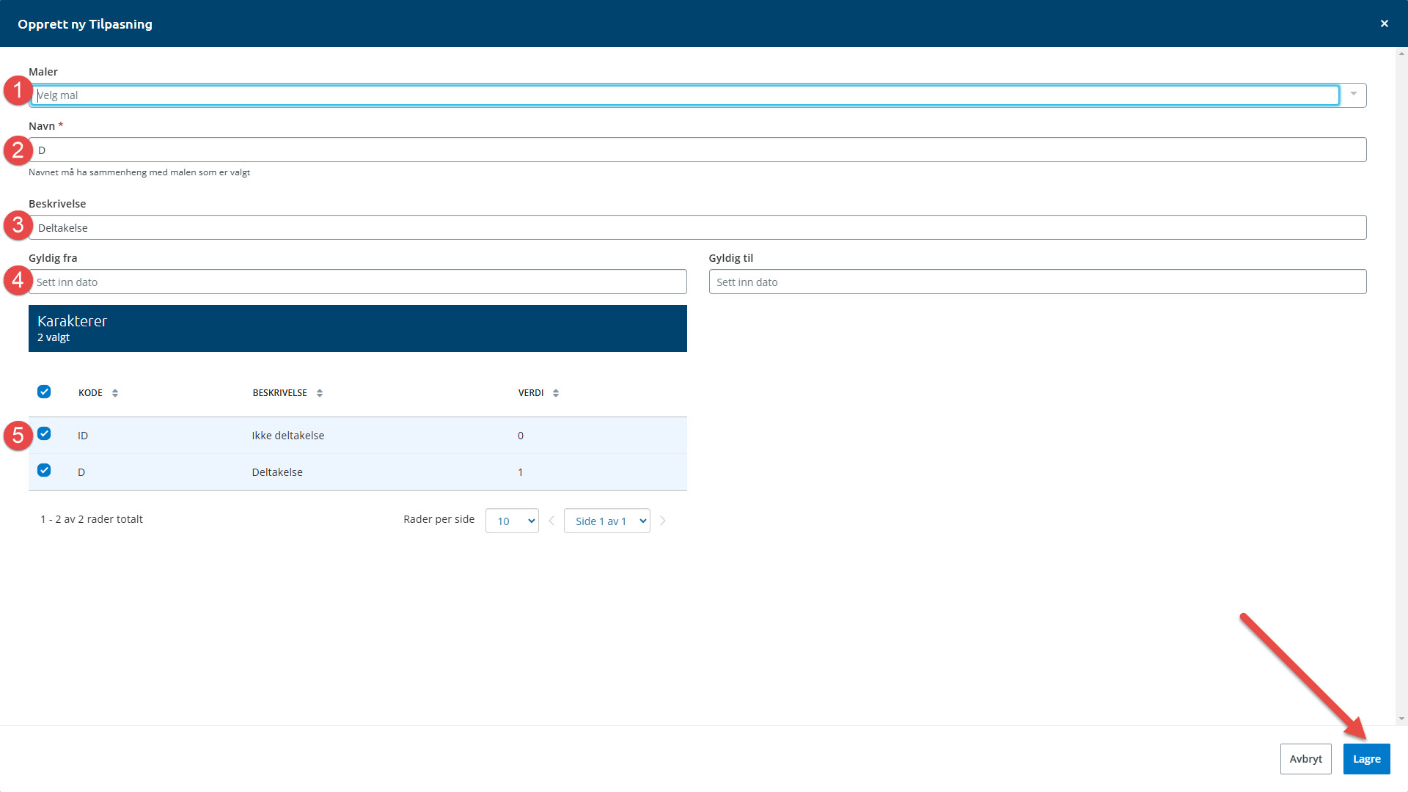
Task: Click the Gyldig til date field
Action: [1037, 282]
